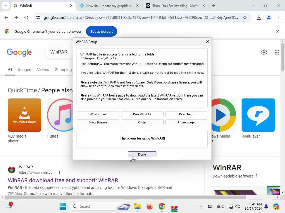Click the Chrome taskbar icon
Screen dimensions: 285x213
pyautogui.click(x=162, y=206)
